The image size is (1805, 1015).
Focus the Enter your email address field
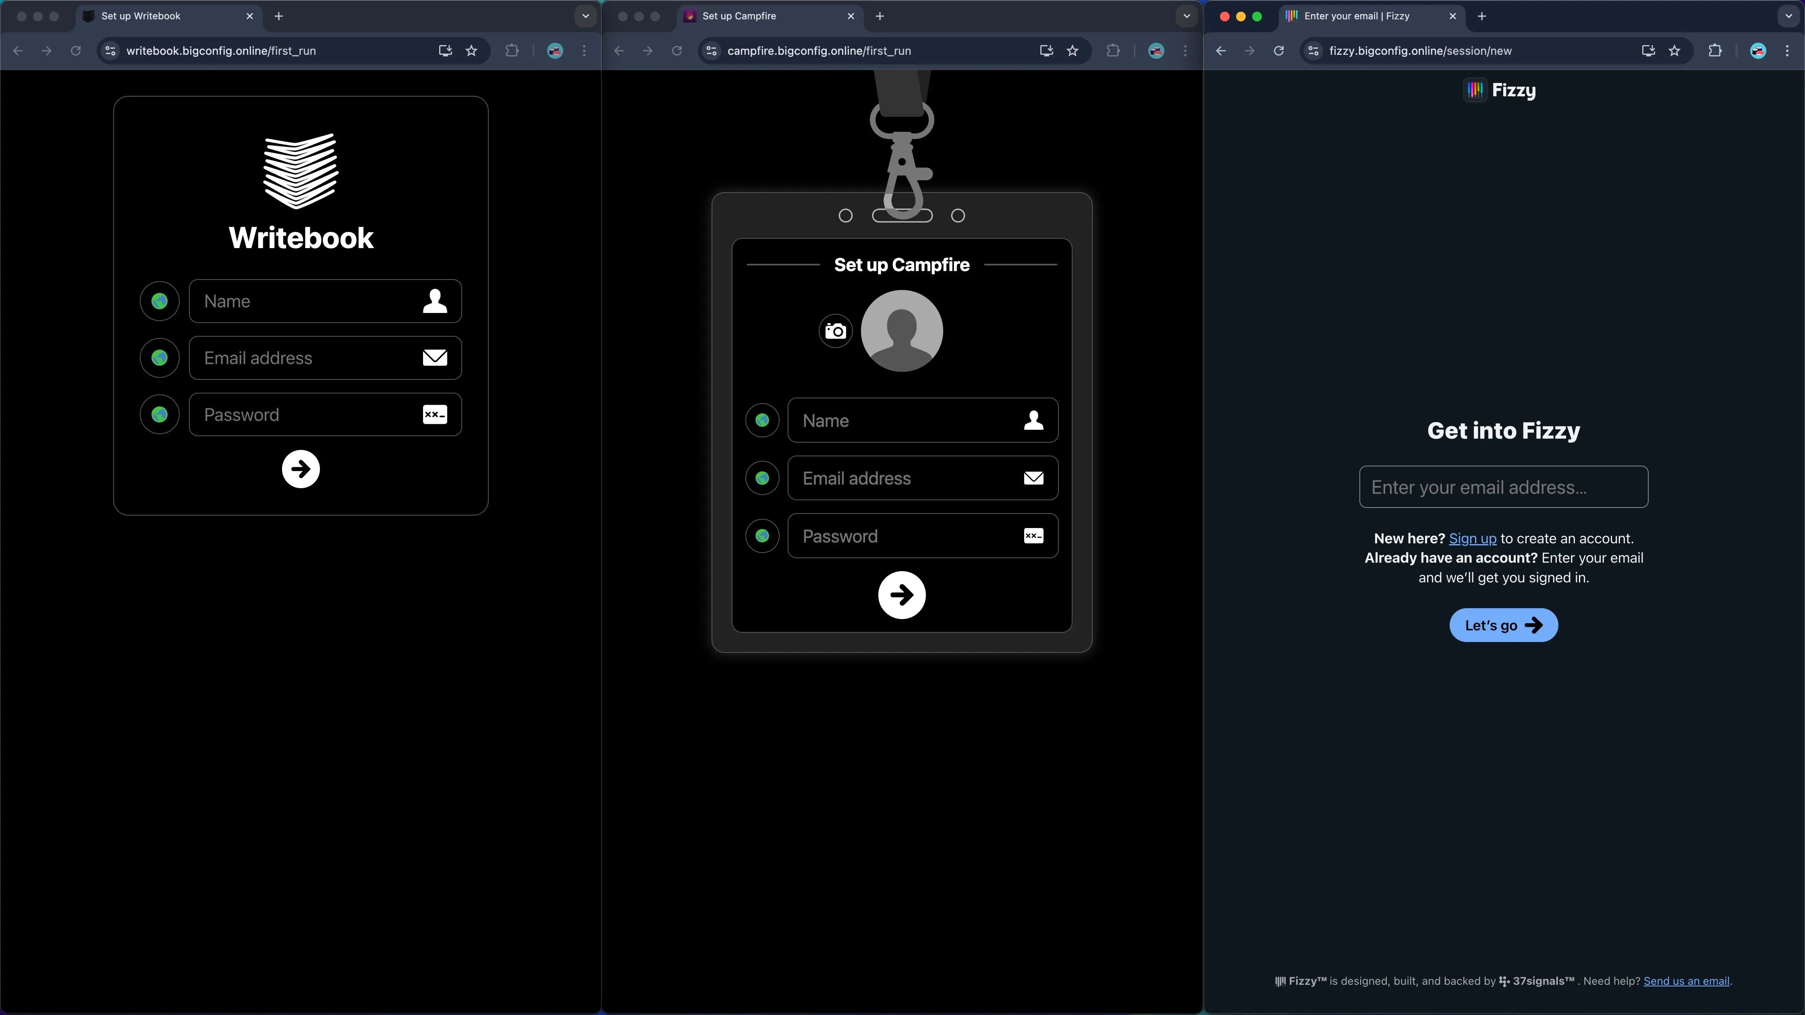(x=1504, y=487)
